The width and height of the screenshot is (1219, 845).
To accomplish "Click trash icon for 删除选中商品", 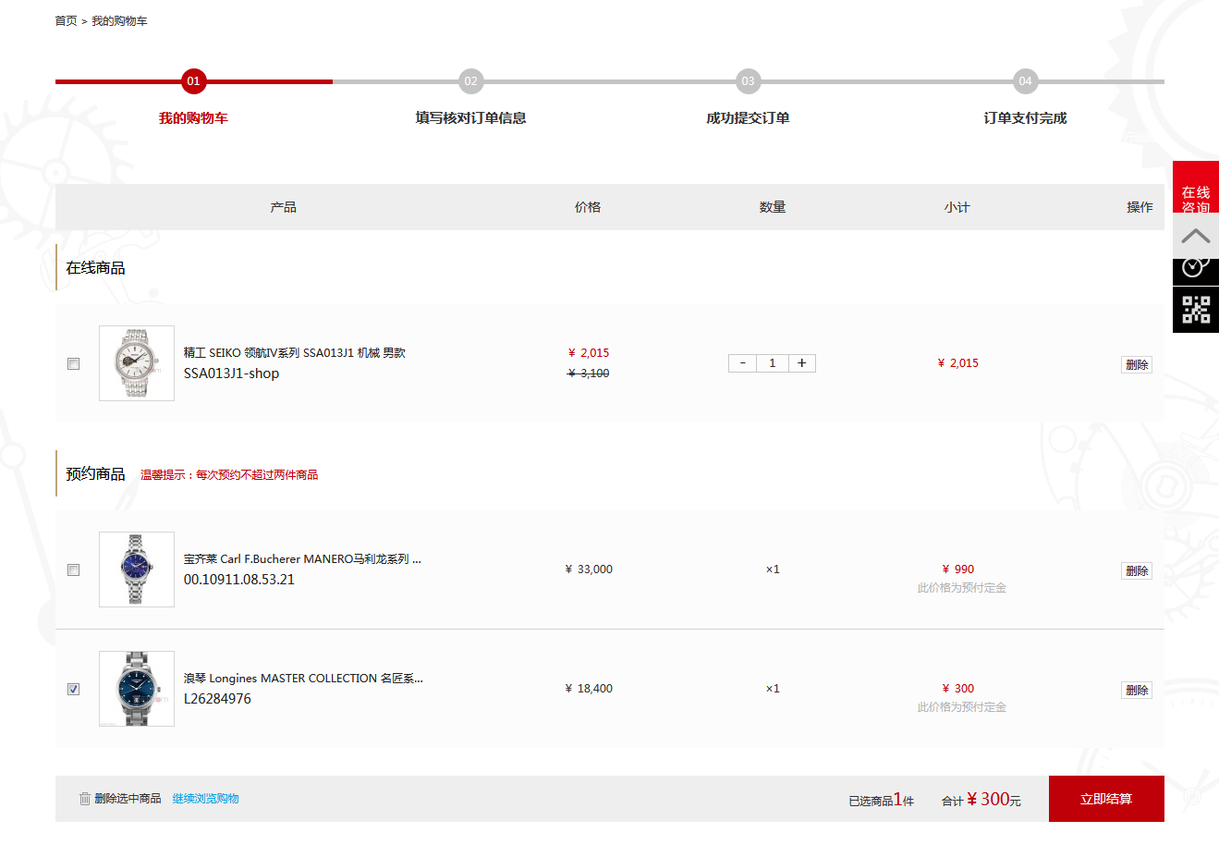I will (85, 799).
